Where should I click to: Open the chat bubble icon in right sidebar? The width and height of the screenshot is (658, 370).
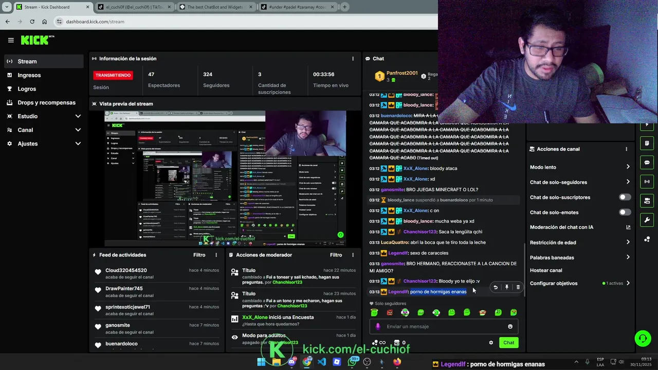point(647,162)
